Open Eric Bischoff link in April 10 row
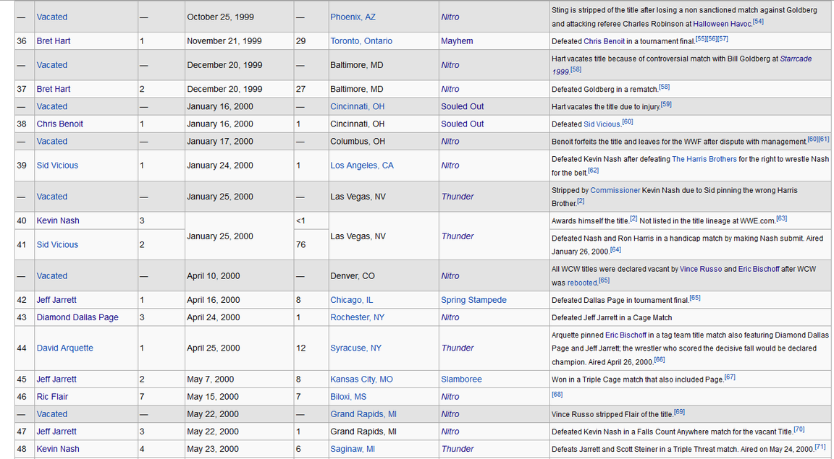This screenshot has height=459, width=834. pos(759,270)
